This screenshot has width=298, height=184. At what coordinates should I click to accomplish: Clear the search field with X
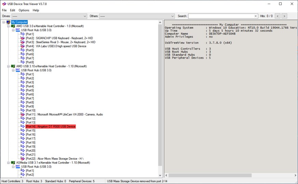point(256,16)
